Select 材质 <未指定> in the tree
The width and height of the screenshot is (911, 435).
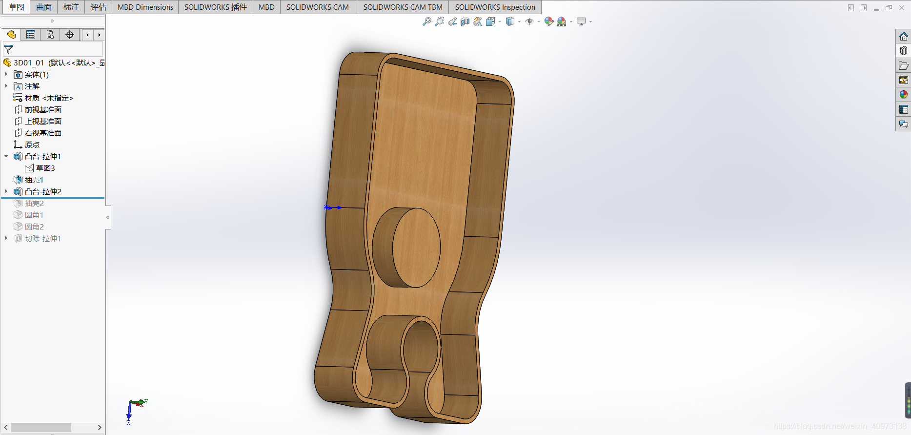pyautogui.click(x=43, y=98)
